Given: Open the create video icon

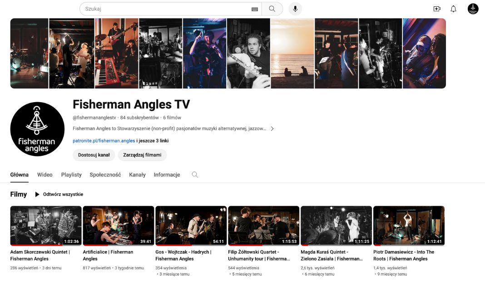Looking at the screenshot, I should 437,9.
